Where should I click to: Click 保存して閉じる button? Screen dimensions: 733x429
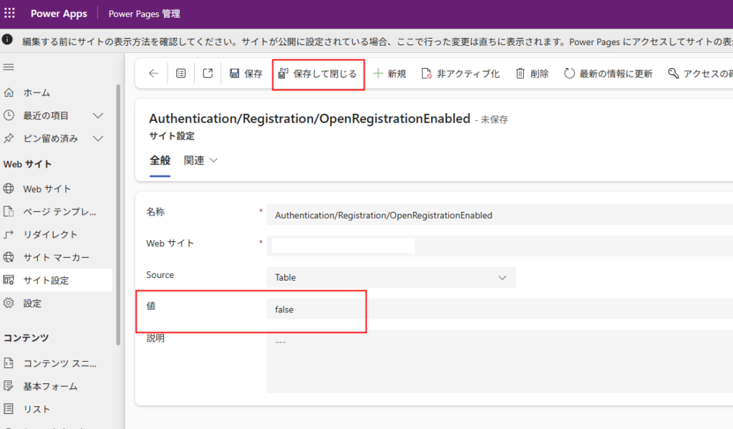coord(318,74)
